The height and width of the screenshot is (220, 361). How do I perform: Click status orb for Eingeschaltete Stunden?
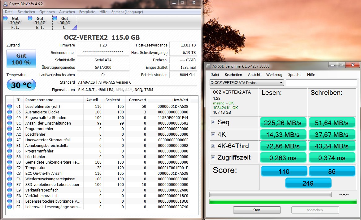(10, 117)
